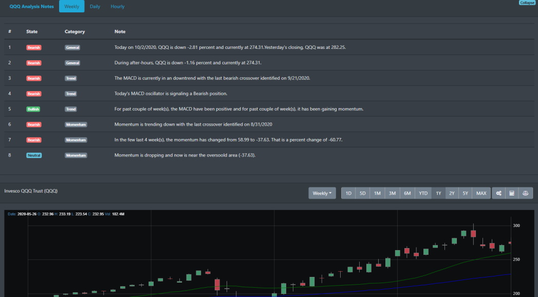Click the MACD bearish crossover 9/21/2020 note
The image size is (538, 297).
coord(212,78)
